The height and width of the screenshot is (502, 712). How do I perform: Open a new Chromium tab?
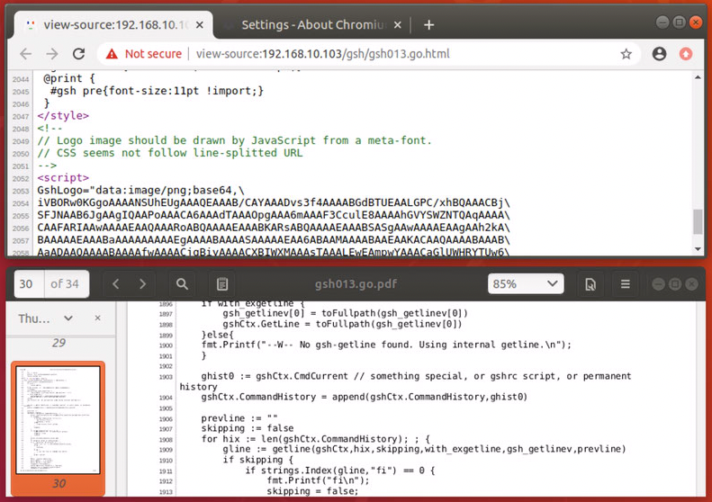tap(429, 24)
